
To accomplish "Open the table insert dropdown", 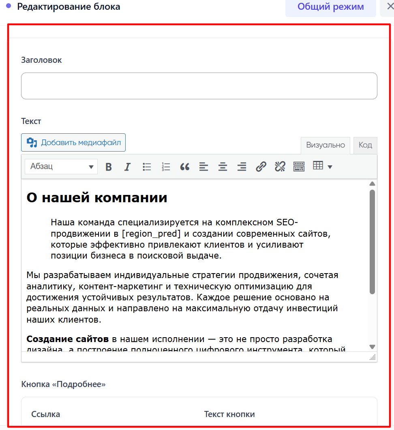I will coord(323,166).
